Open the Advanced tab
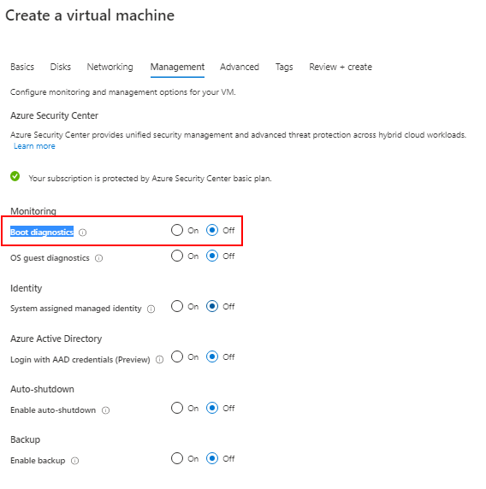Viewport: 486px width, 489px height. [x=240, y=67]
